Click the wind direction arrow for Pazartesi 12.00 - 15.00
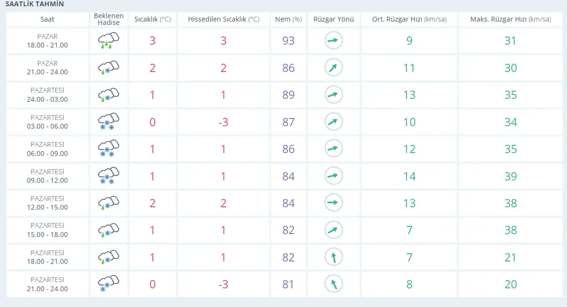 click(333, 203)
